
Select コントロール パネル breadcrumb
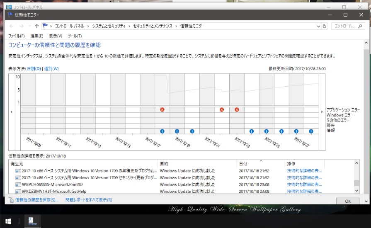click(69, 26)
